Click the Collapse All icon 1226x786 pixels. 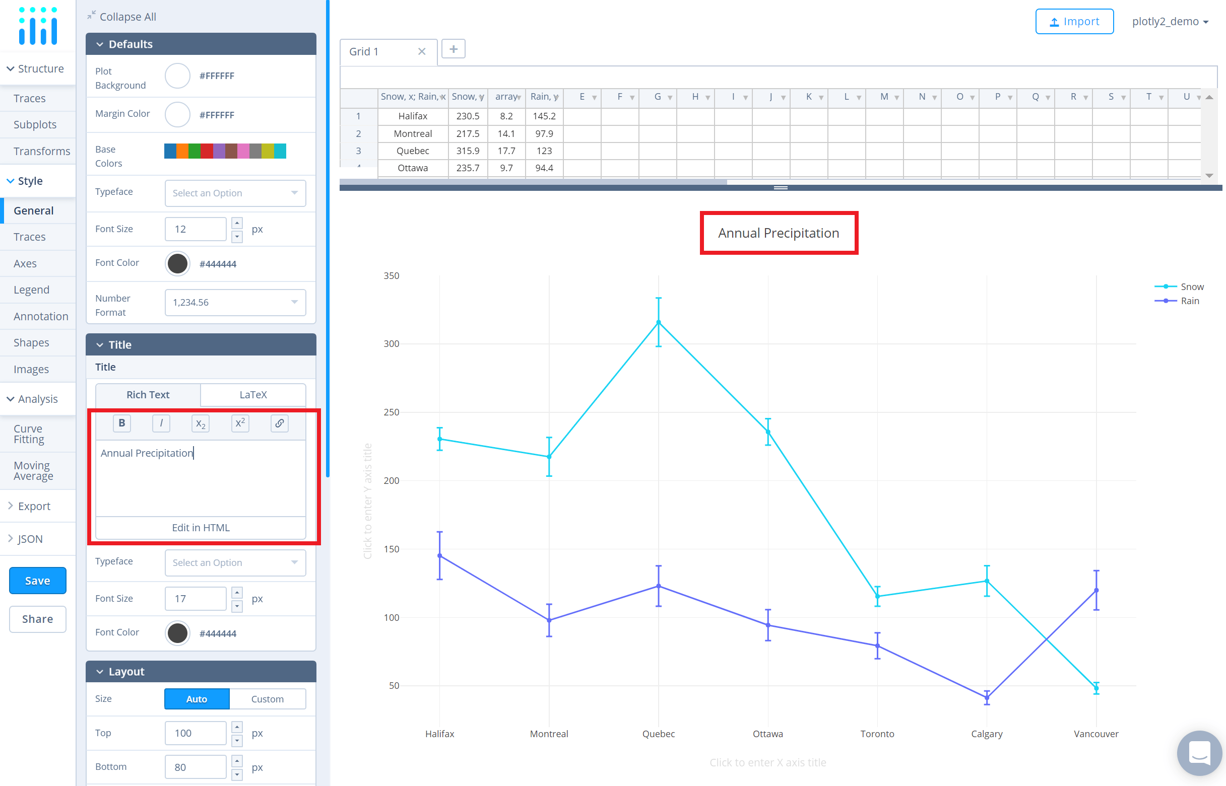click(x=91, y=16)
